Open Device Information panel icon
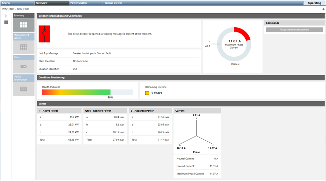The height and width of the screenshot is (181, 326). tap(23, 89)
